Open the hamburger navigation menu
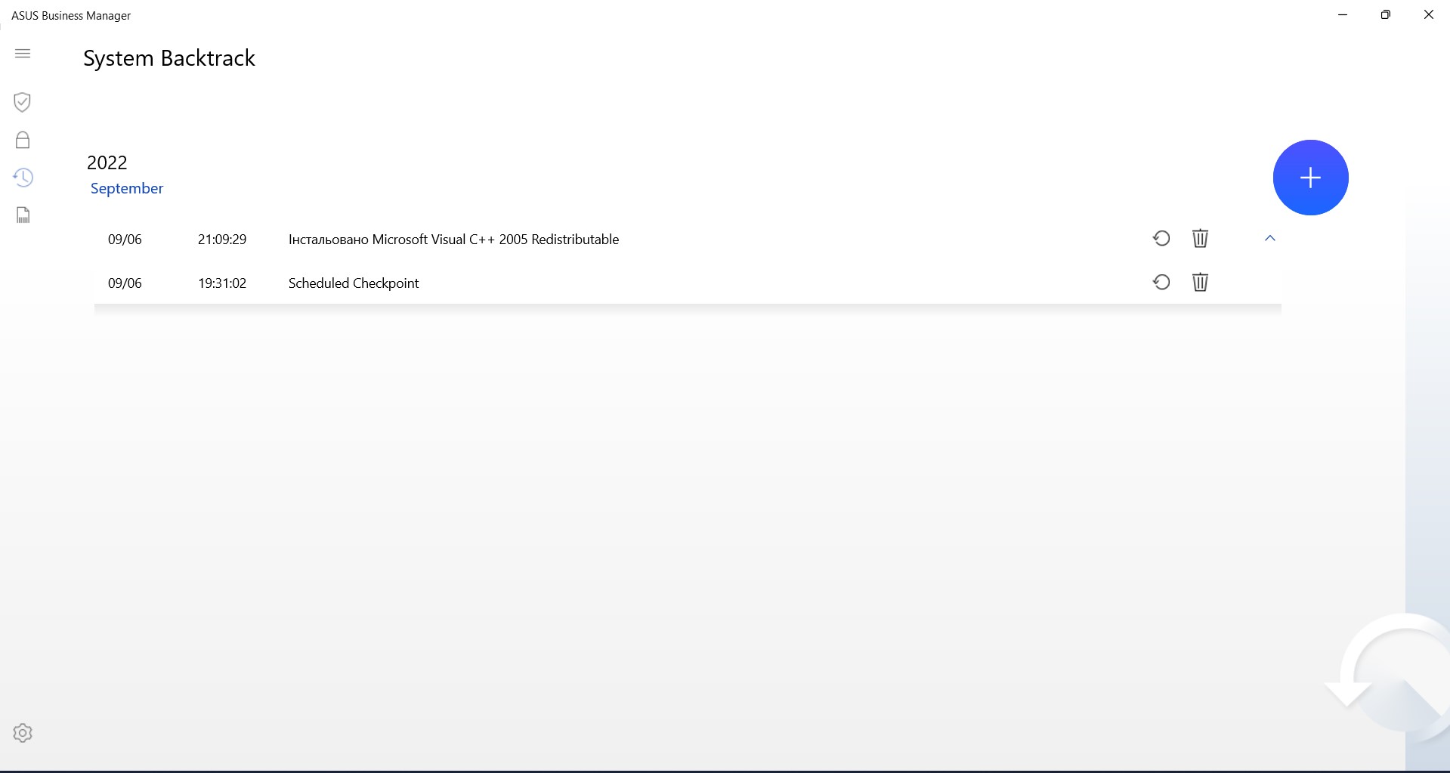This screenshot has height=773, width=1450. 23,54
